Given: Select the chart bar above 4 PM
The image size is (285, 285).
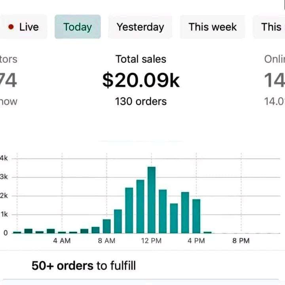Looking at the screenshot, I should coord(196,216).
